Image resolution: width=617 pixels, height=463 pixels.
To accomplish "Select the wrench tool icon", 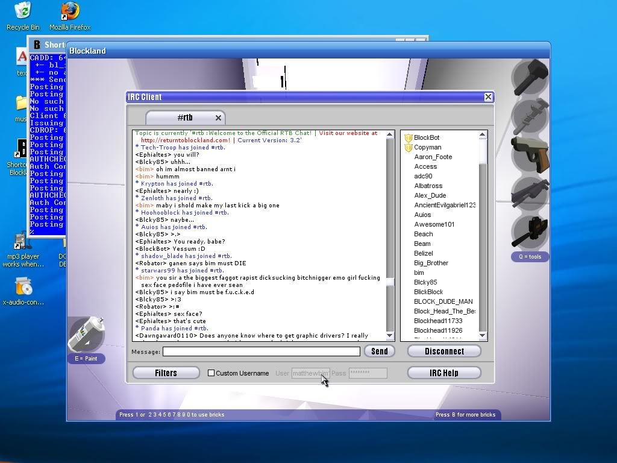I will coord(530,116).
